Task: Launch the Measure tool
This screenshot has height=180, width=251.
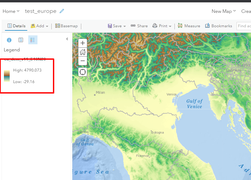Action: [189, 26]
